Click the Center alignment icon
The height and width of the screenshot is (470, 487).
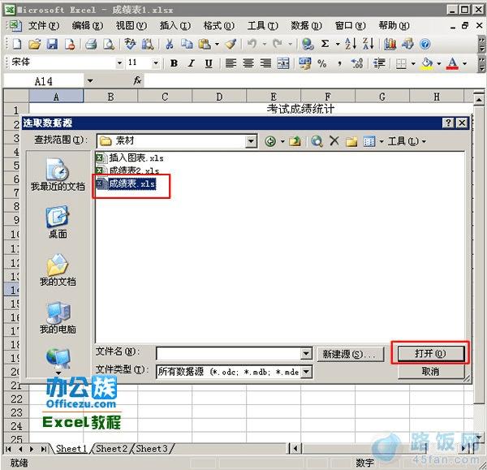pos(248,63)
